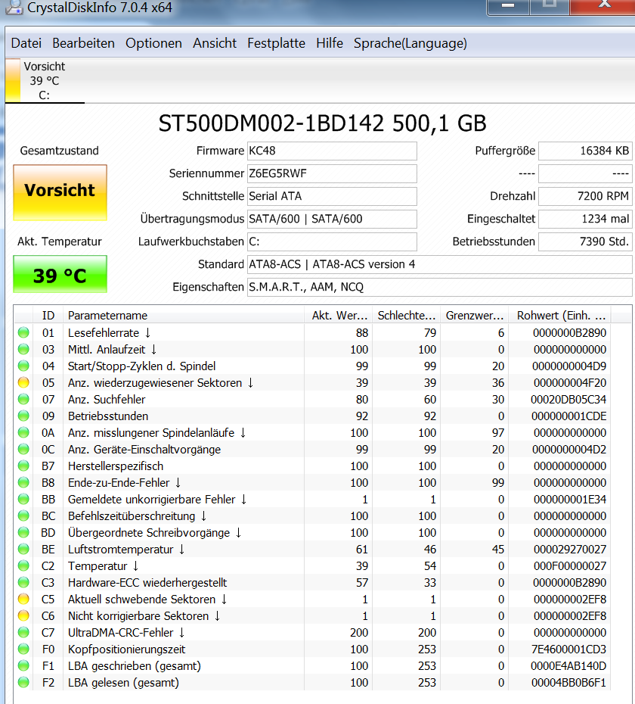Click the green status icon for Übergeordnete Schreibvorgänge
The image size is (635, 704).
click(23, 532)
